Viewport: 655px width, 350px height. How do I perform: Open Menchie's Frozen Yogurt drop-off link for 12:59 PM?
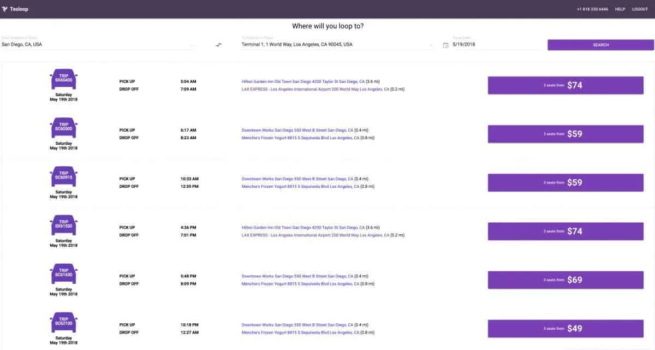point(301,186)
